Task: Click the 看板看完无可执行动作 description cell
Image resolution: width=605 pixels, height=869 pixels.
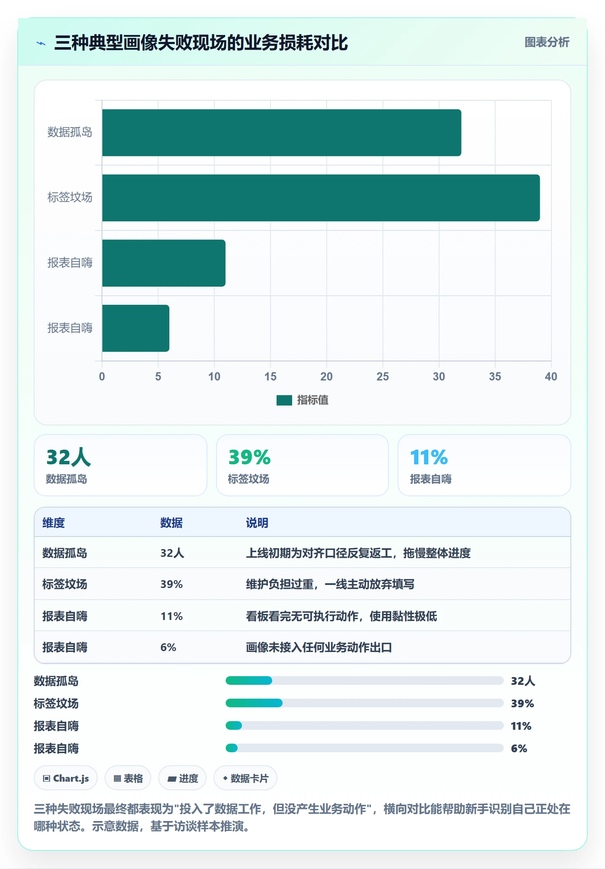Action: click(341, 616)
